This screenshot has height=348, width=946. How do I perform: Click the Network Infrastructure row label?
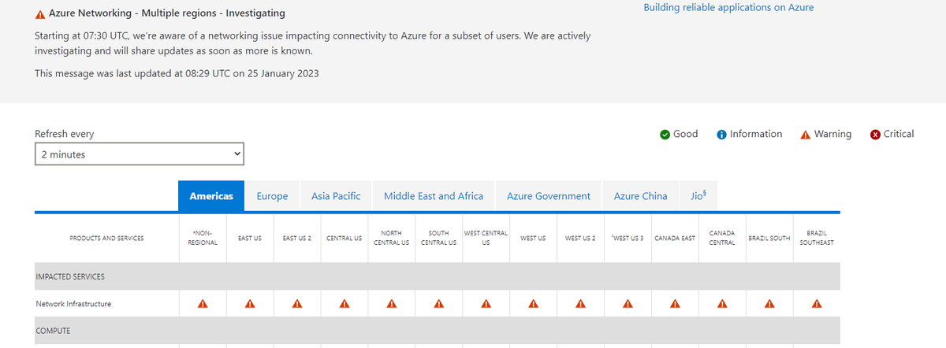[x=73, y=304]
